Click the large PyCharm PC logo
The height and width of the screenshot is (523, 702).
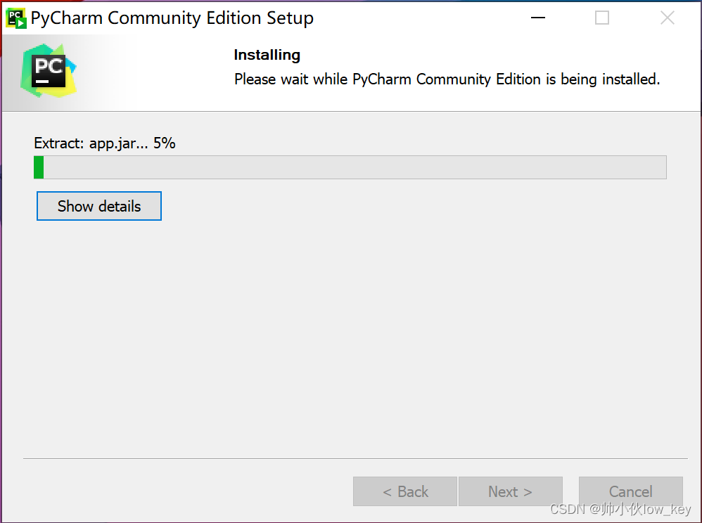[x=49, y=71]
